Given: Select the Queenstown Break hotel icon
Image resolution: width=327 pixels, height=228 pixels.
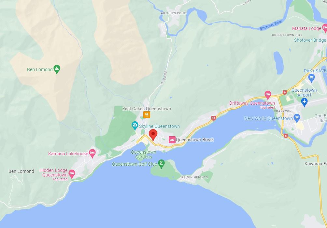Looking at the screenshot, I should (172, 140).
